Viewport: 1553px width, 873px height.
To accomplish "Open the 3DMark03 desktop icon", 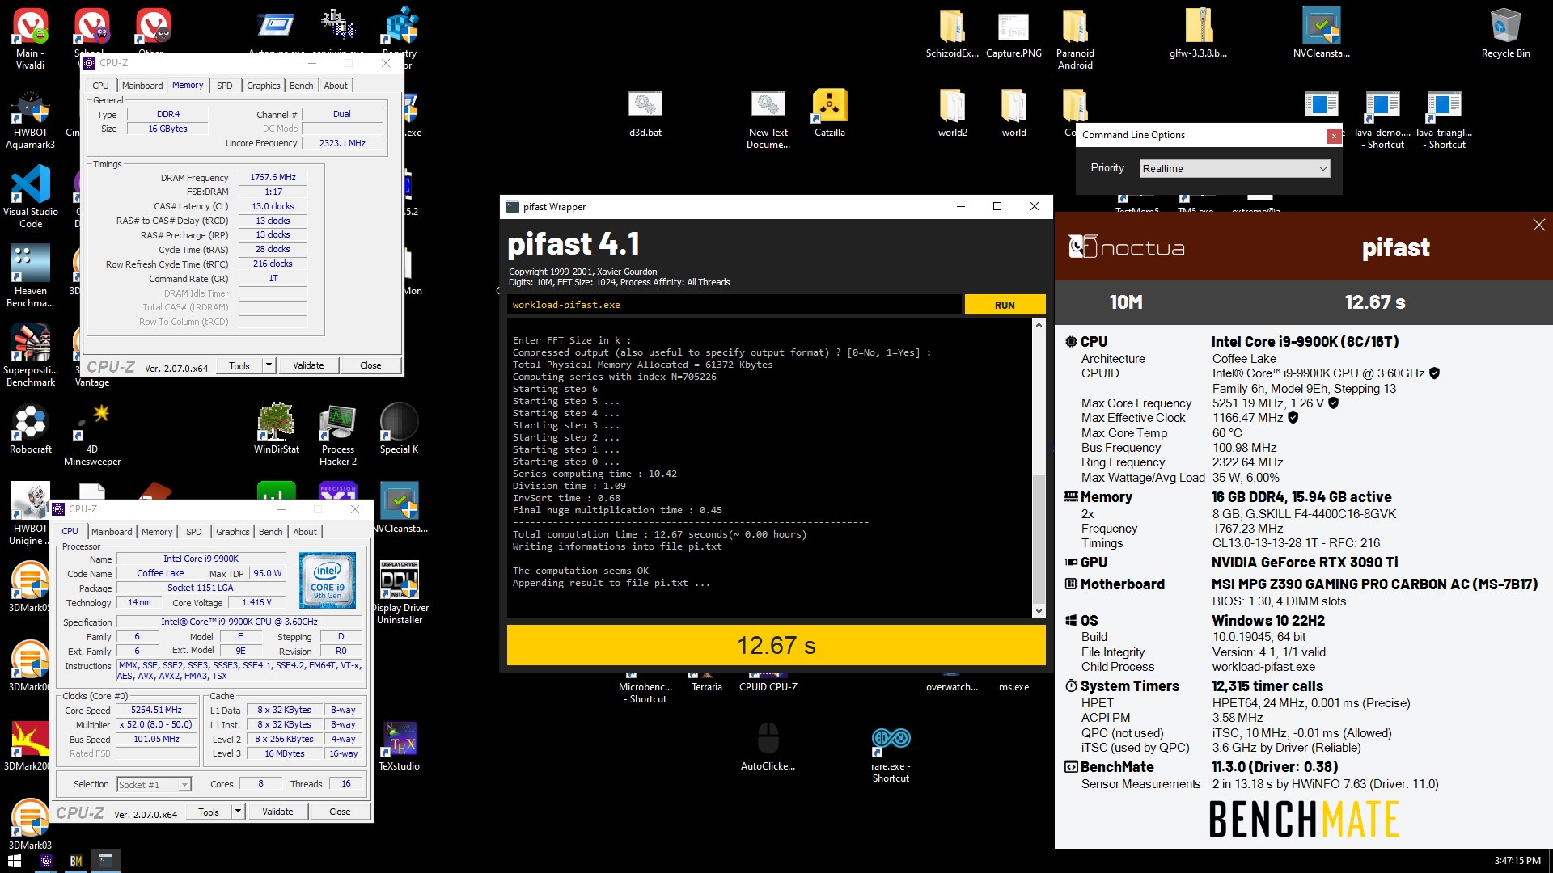I will (x=31, y=824).
